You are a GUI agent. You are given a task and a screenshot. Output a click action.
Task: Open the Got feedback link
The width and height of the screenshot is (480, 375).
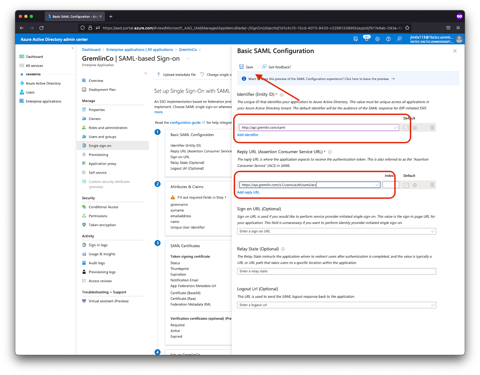[x=276, y=67]
